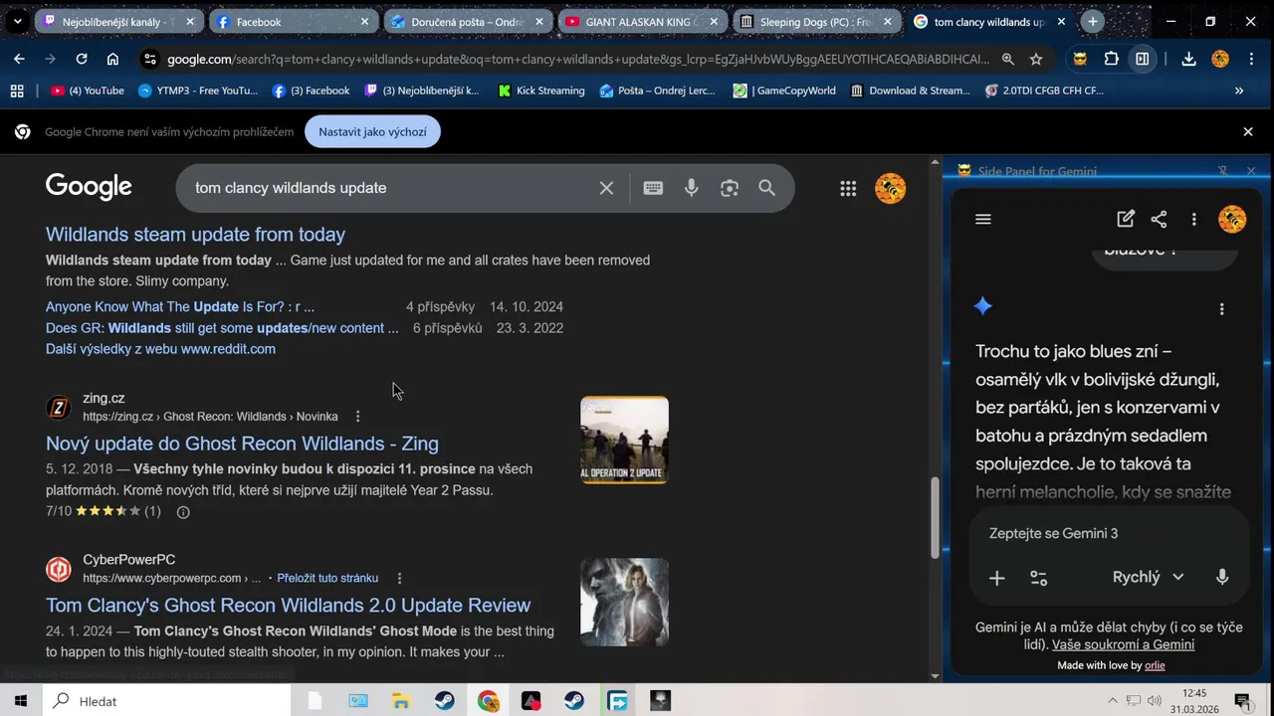Open the on-screen keyboard input tool
The width and height of the screenshot is (1274, 716).
pyautogui.click(x=653, y=188)
